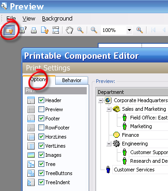The width and height of the screenshot is (168, 191).
Task: Click the VertLines option icon
Action: (31, 146)
